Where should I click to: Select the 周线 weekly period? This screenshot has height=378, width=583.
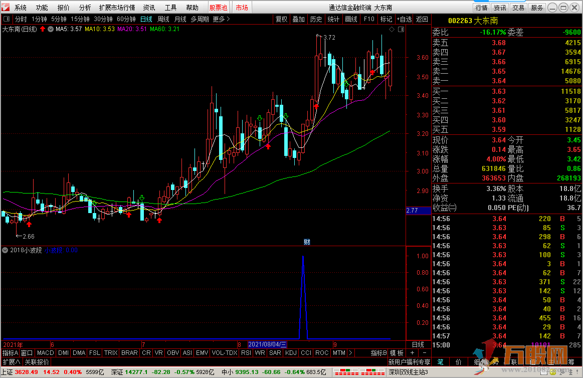point(163,19)
